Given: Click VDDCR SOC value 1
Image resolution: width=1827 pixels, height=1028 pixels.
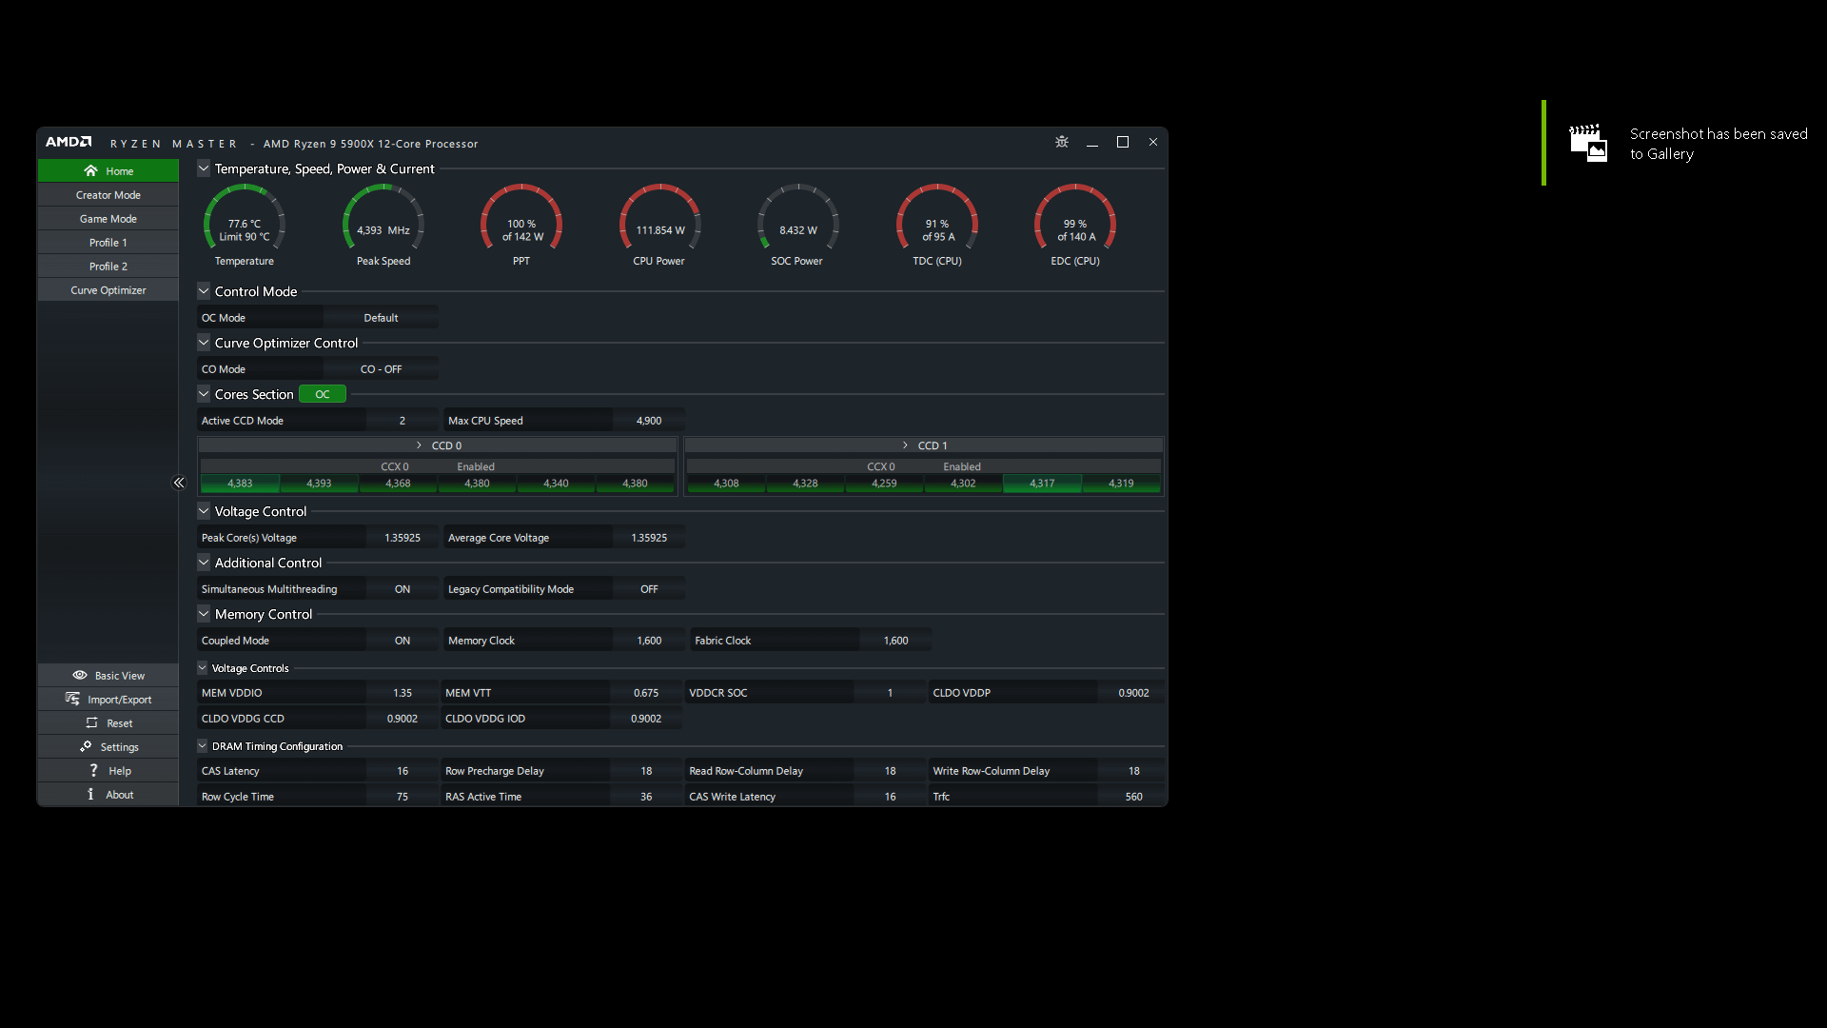Looking at the screenshot, I should [x=890, y=693].
